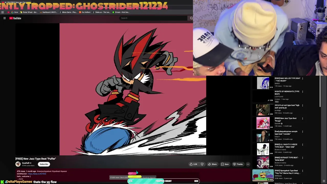327x184 pixels.
Task: Go to the YouTube home logo
Action: point(15,18)
